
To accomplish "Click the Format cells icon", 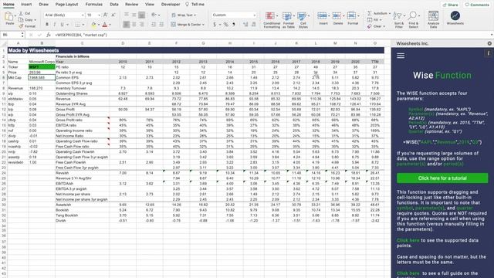I will tap(351, 15).
